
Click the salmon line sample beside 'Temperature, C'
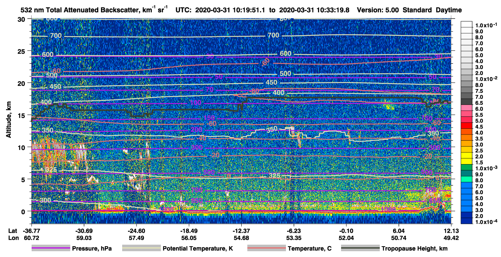[266, 249]
